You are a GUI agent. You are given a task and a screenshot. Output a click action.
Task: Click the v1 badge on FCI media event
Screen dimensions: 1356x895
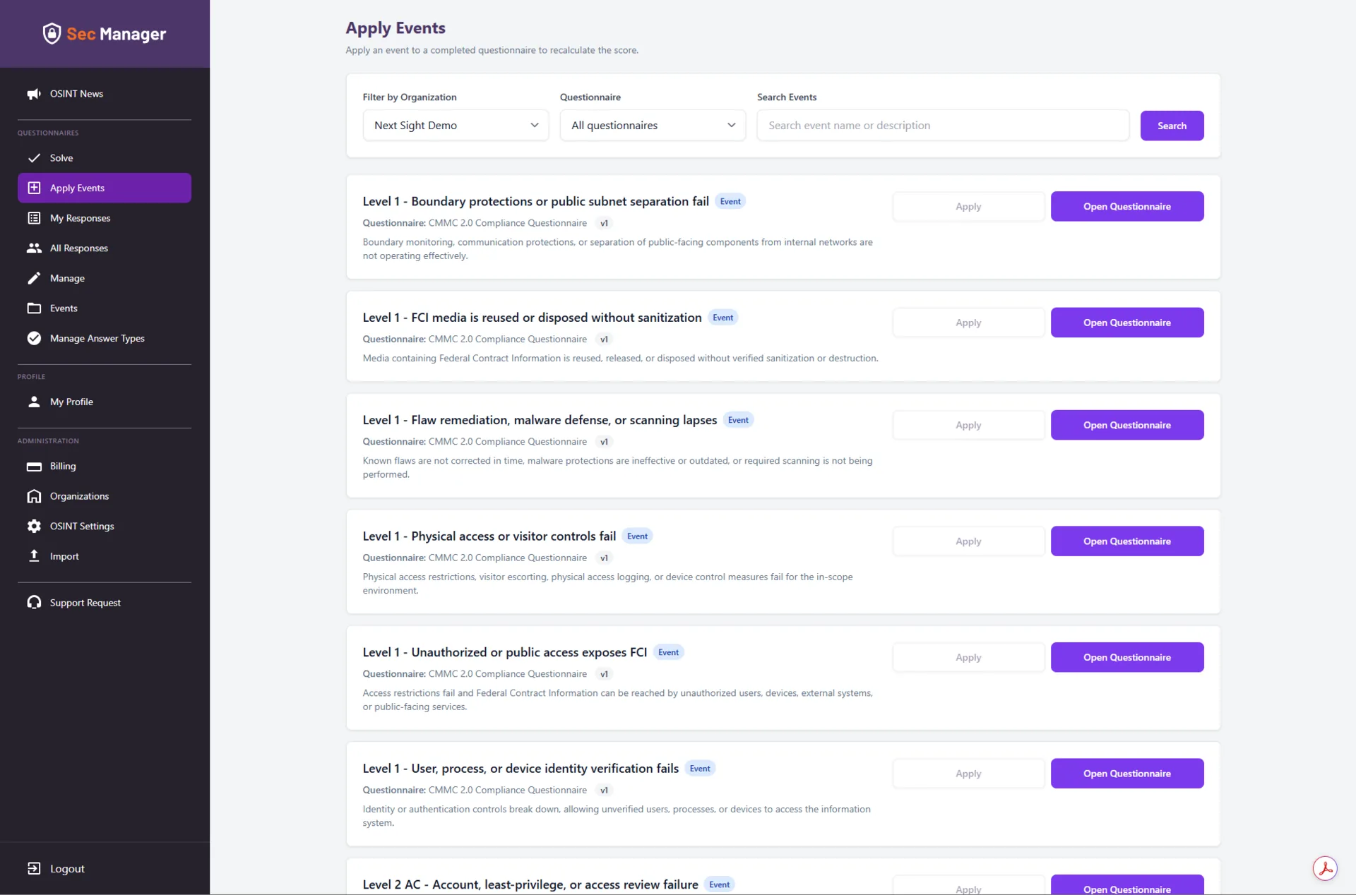604,340
